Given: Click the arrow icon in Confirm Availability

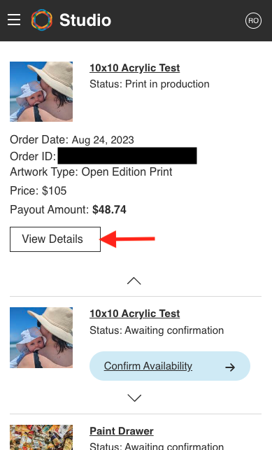Looking at the screenshot, I should pyautogui.click(x=230, y=367).
